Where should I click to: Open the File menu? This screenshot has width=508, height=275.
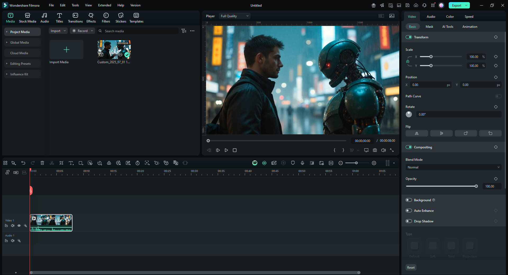coord(51,5)
